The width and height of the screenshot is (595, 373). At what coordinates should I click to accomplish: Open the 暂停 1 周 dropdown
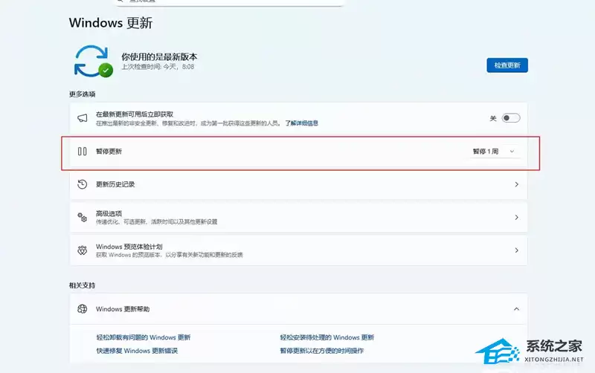(493, 152)
